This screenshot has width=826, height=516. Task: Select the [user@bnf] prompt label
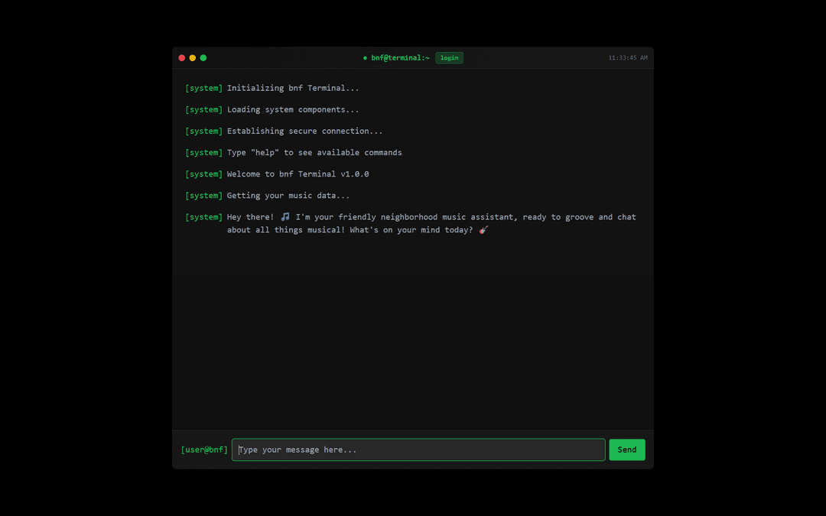[204, 449]
